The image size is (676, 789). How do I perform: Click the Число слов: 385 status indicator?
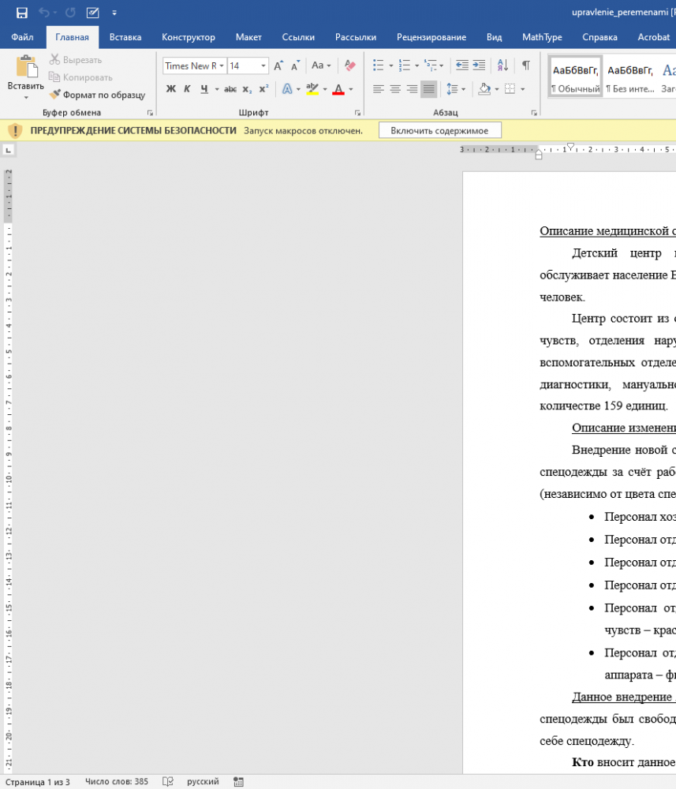pos(116,781)
